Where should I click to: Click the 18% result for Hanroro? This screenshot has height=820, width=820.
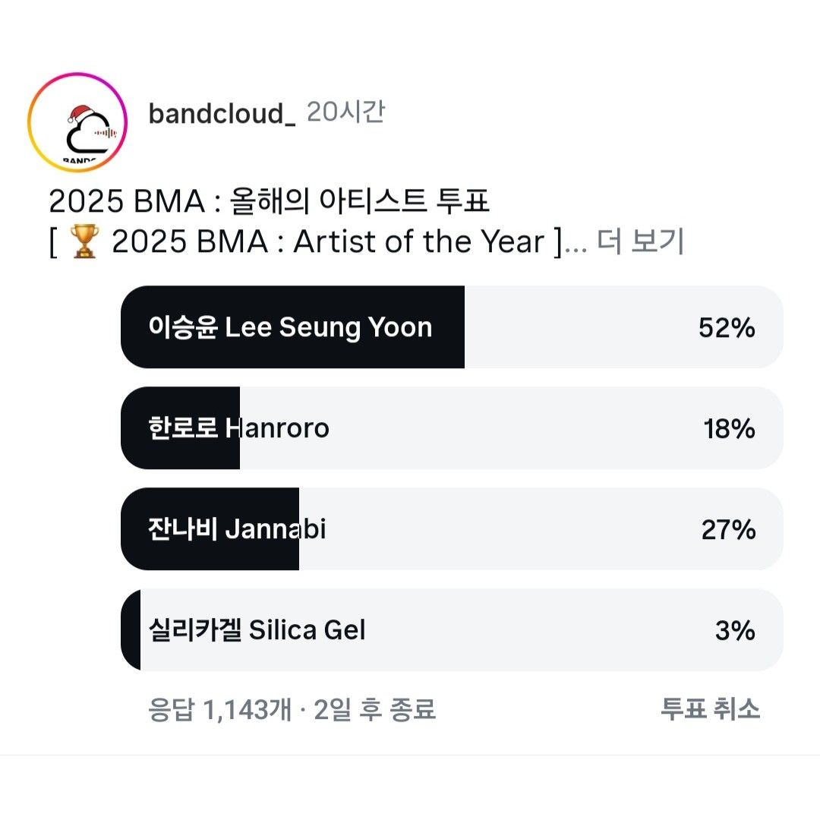pyautogui.click(x=729, y=429)
